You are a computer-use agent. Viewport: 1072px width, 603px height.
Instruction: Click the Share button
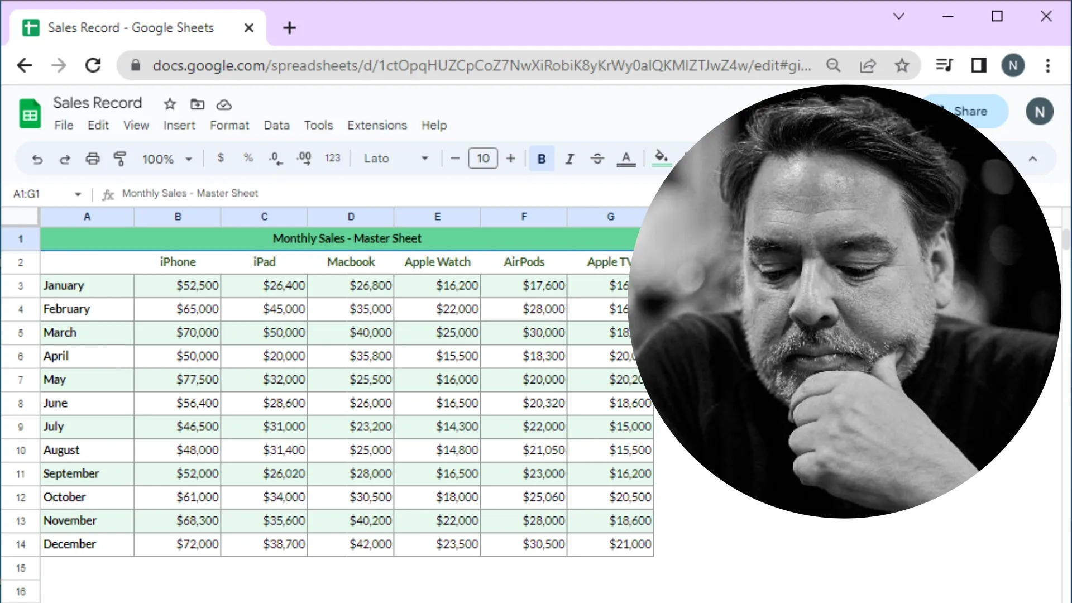(x=970, y=111)
